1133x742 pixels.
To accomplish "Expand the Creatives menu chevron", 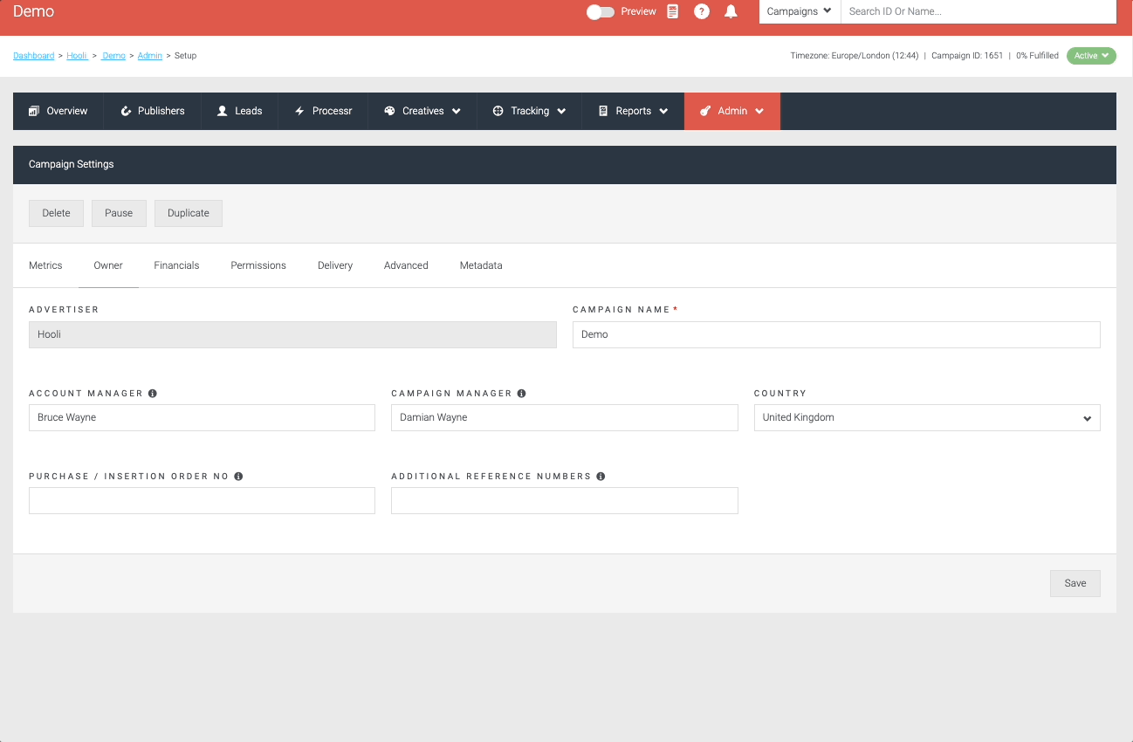I will pos(457,112).
